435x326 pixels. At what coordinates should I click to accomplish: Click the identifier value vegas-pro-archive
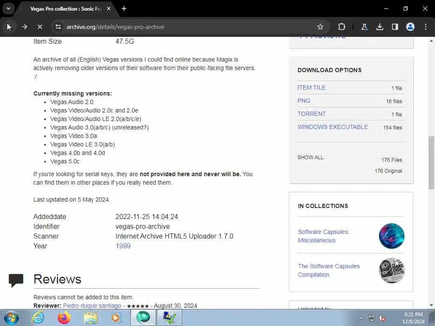[143, 227]
